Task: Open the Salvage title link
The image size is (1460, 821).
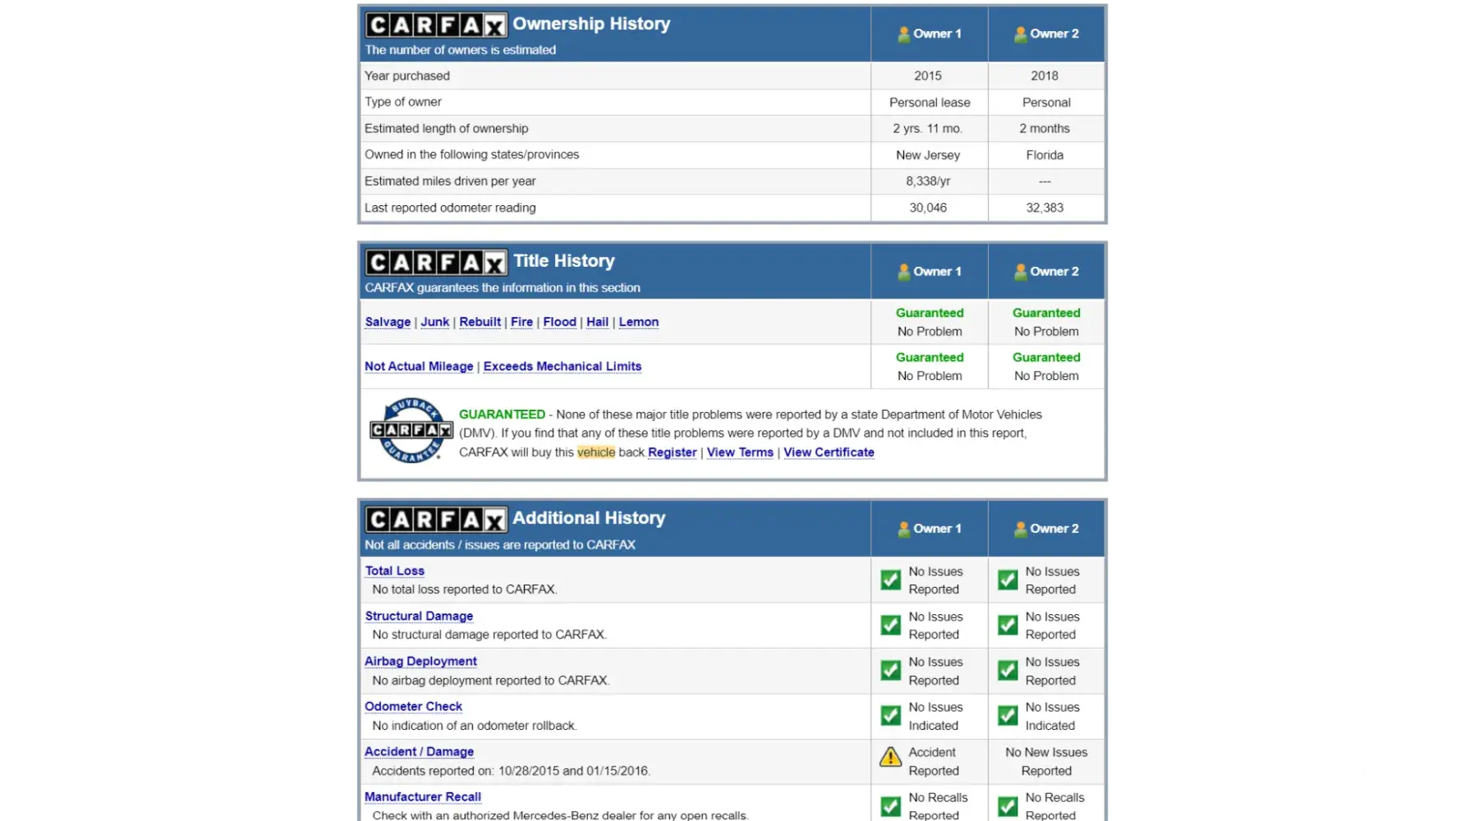Action: pos(388,322)
